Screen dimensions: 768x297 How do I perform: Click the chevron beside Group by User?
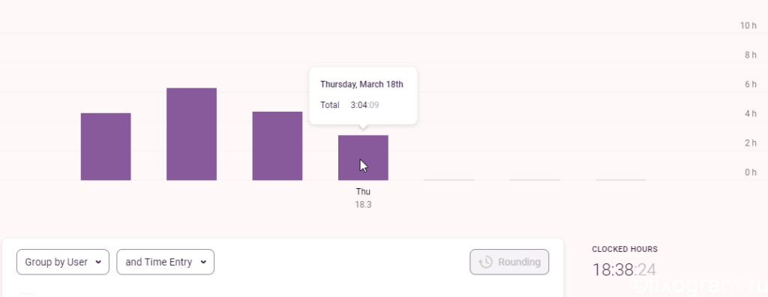(98, 262)
